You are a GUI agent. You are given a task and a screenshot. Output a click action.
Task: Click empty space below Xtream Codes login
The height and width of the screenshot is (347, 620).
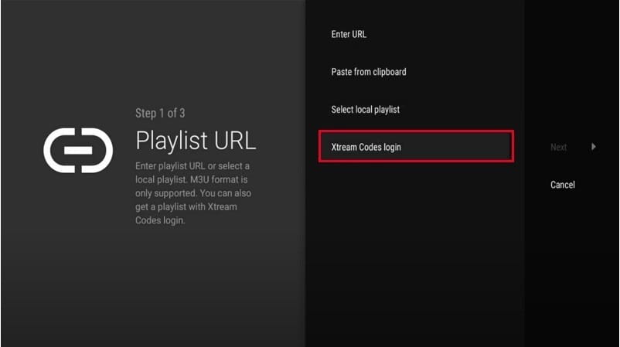[x=415, y=247]
